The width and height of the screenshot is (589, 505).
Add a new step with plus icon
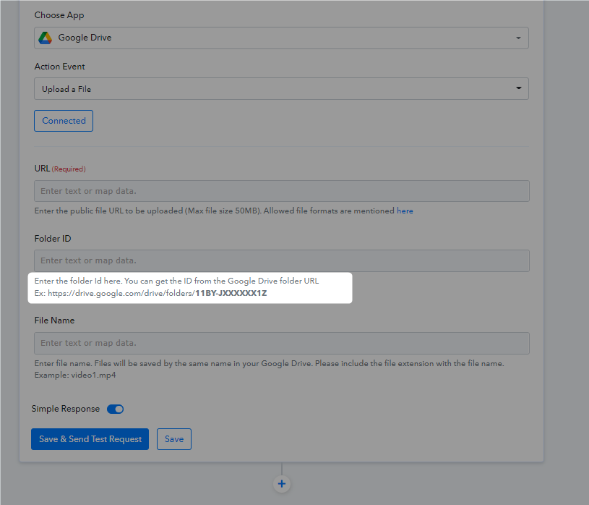(x=282, y=484)
